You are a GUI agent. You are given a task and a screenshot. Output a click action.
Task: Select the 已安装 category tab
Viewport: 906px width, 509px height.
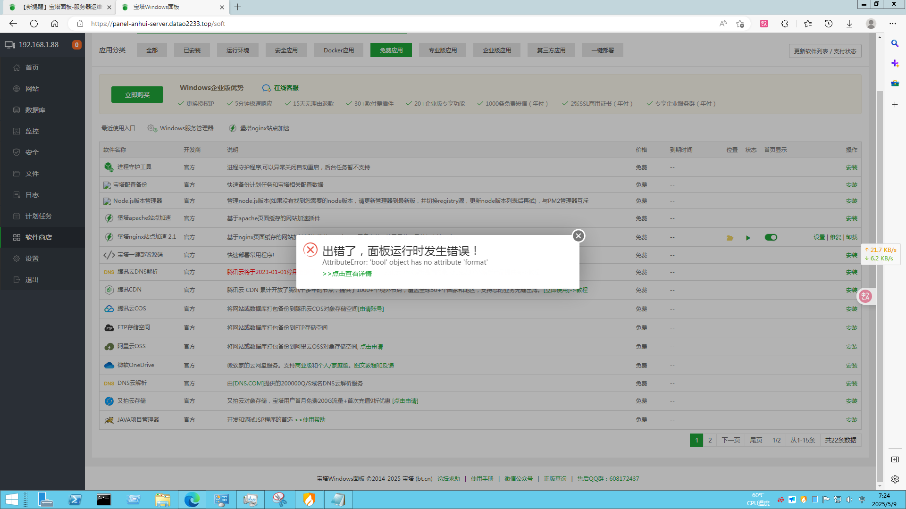(x=192, y=50)
